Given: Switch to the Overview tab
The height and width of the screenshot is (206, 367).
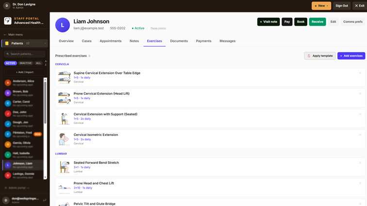Looking at the screenshot, I should coord(66,41).
